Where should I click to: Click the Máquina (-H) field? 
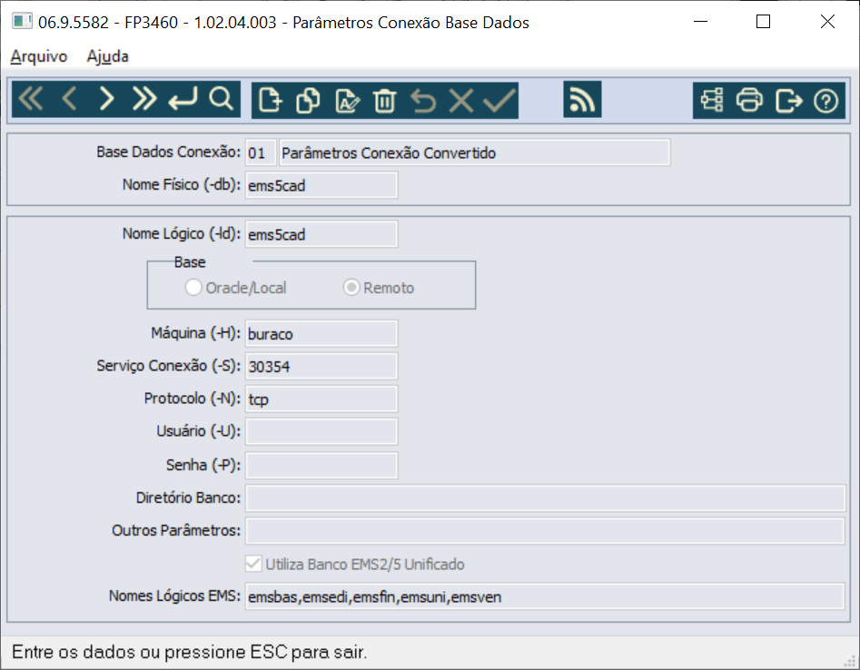pos(321,333)
